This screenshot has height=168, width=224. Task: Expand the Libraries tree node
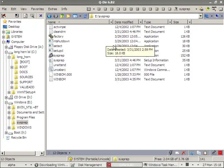(3, 32)
